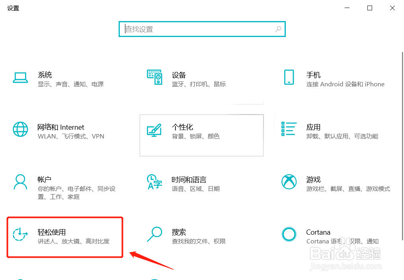Click the 应用 list icon
Viewport: 404px width, 280px height.
[289, 129]
